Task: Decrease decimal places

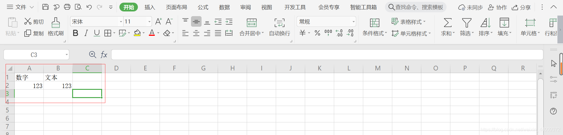Action: click(350, 33)
